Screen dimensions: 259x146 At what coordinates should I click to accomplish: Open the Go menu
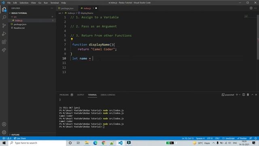pyautogui.click(x=40, y=3)
